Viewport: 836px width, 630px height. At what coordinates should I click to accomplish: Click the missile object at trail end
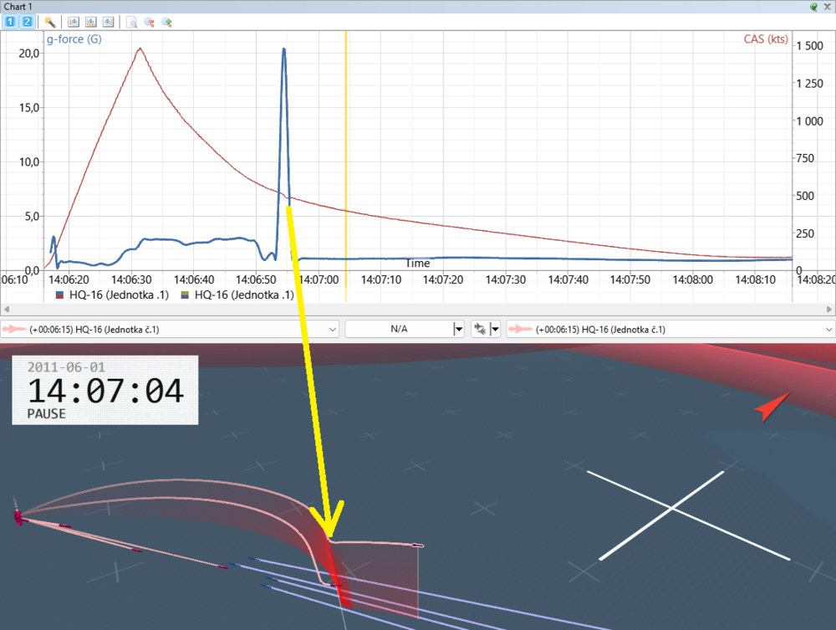tap(417, 545)
